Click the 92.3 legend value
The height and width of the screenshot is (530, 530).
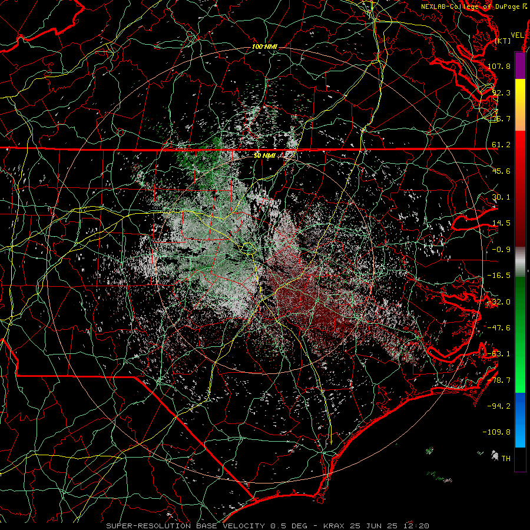point(501,92)
